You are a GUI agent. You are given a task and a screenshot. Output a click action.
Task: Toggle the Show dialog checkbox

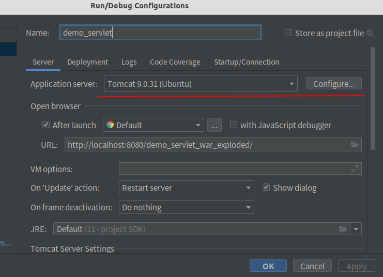(x=266, y=188)
